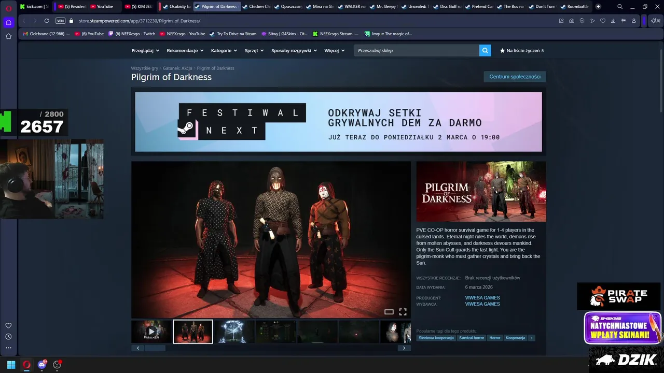Click the sidebar bookmarks star icon
The image size is (664, 373).
[8, 36]
